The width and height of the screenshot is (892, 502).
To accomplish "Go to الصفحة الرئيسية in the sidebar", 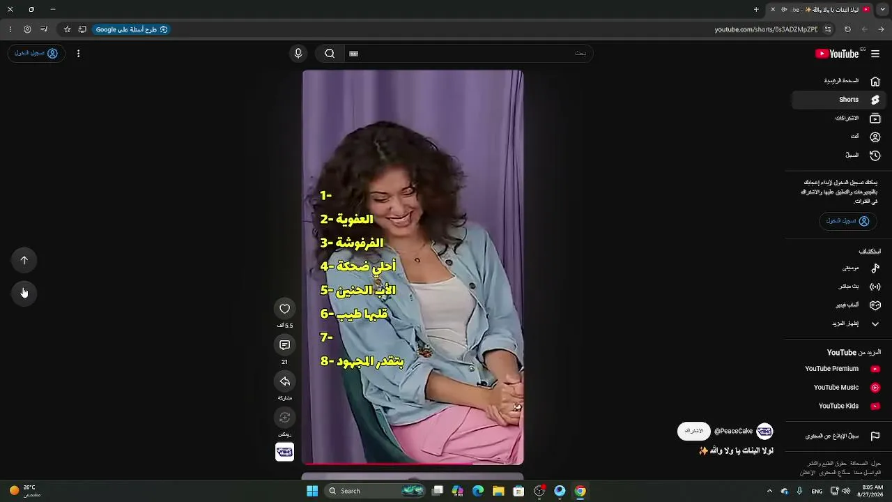I will point(838,81).
